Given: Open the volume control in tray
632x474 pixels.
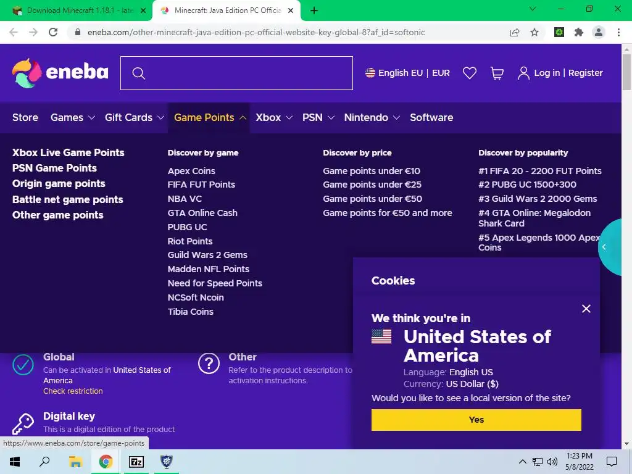Looking at the screenshot, I should [x=552, y=462].
